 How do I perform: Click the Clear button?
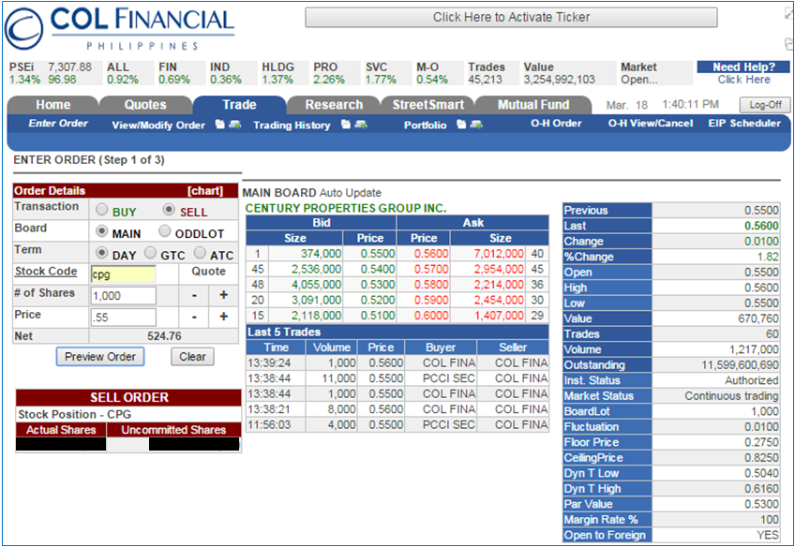click(193, 357)
